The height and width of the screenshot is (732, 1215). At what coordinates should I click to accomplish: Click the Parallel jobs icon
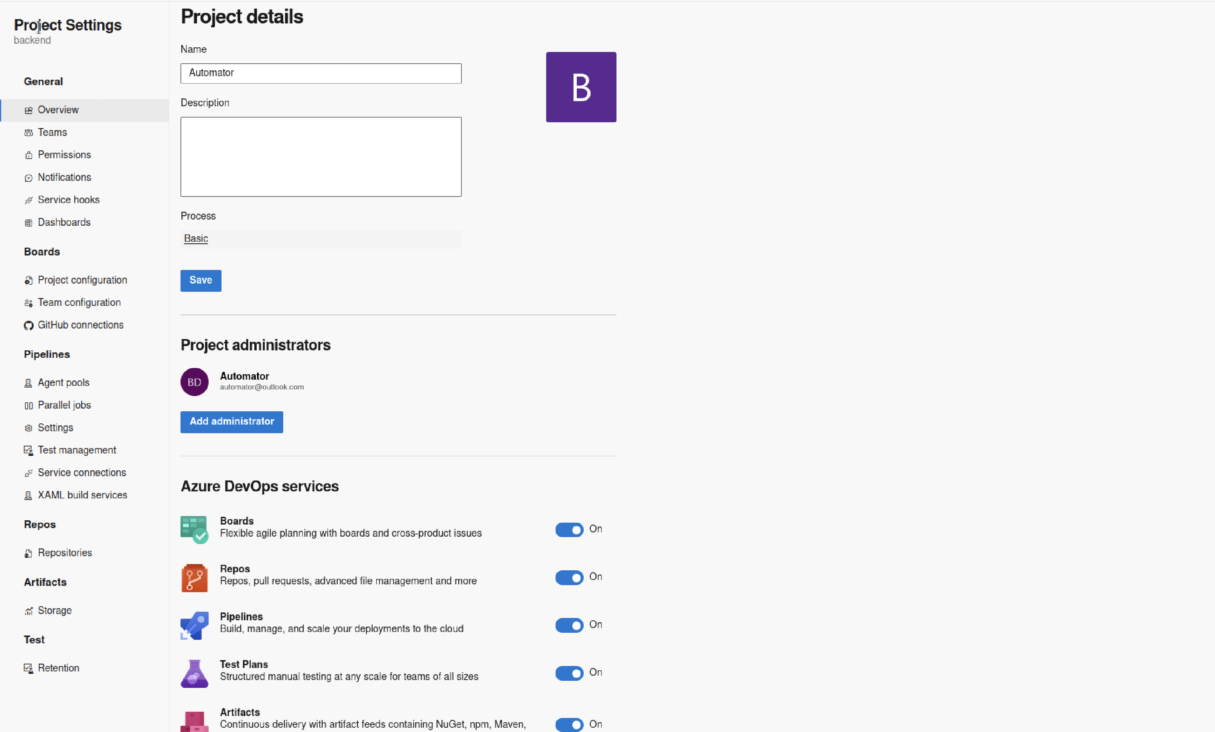tap(29, 406)
